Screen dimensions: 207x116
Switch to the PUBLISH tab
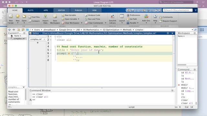tap(78, 10)
